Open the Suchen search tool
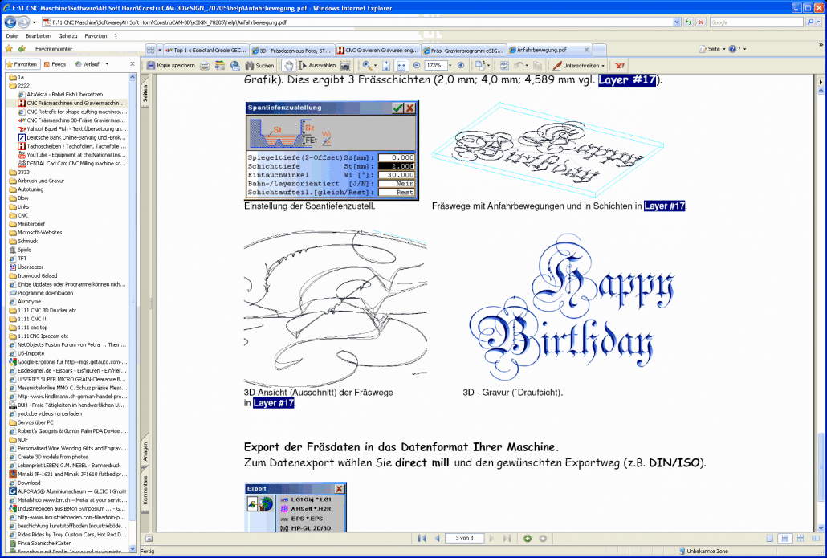 [257, 66]
